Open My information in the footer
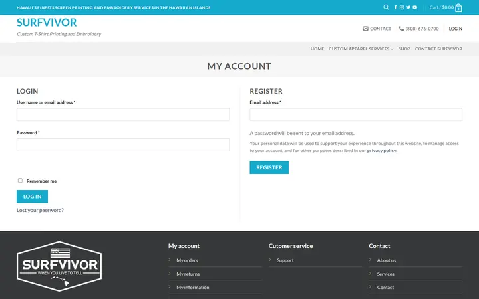Viewport: 479px width, 299px height. pos(193,288)
